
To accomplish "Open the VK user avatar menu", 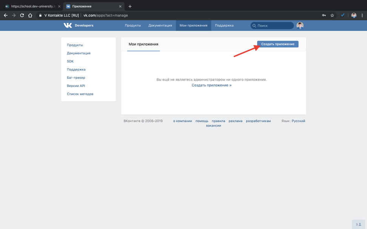I will (300, 26).
